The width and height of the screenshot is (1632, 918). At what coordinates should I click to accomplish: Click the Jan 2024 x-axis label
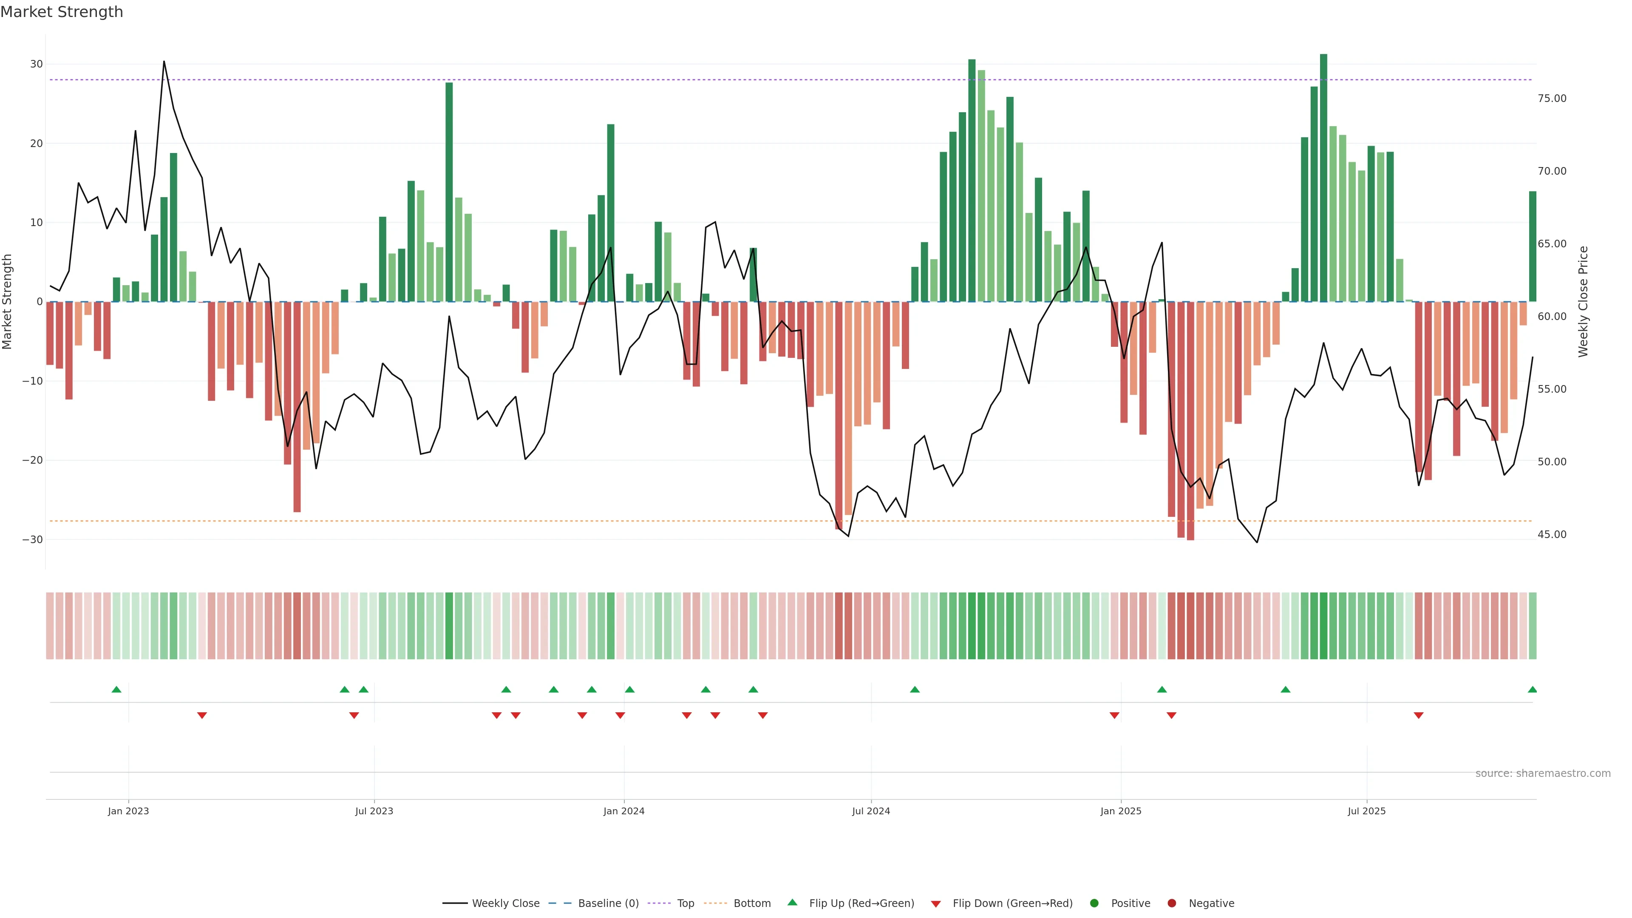tap(623, 811)
